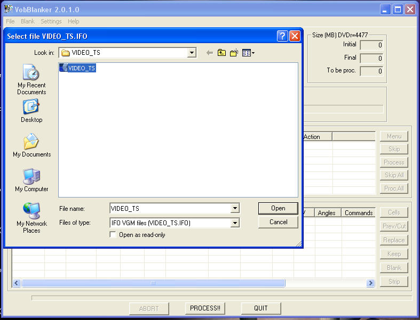
Task: Click the Blank button on right
Action: pos(394,268)
